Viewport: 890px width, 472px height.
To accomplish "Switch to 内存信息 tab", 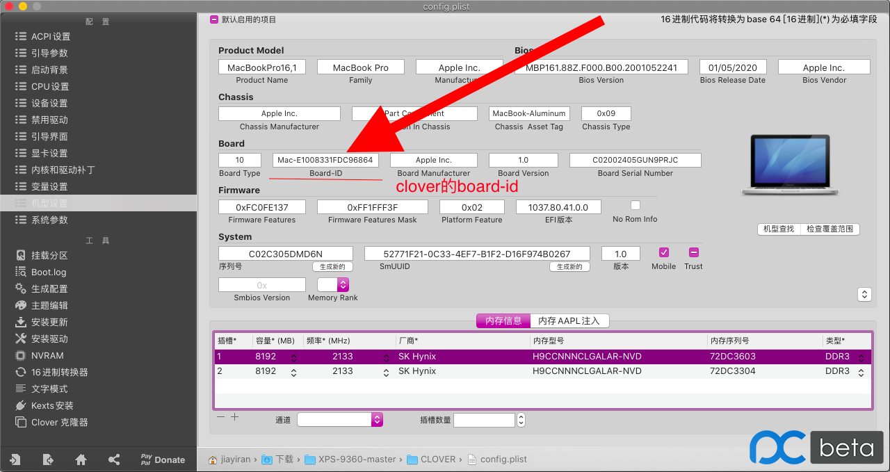I will tap(503, 320).
